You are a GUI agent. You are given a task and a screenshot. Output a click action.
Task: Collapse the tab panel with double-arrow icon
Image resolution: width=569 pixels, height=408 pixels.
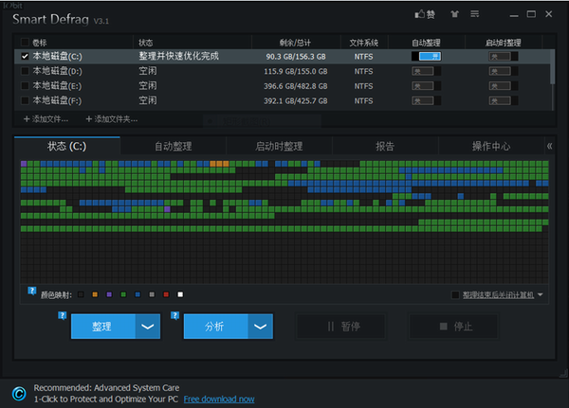pyautogui.click(x=549, y=146)
